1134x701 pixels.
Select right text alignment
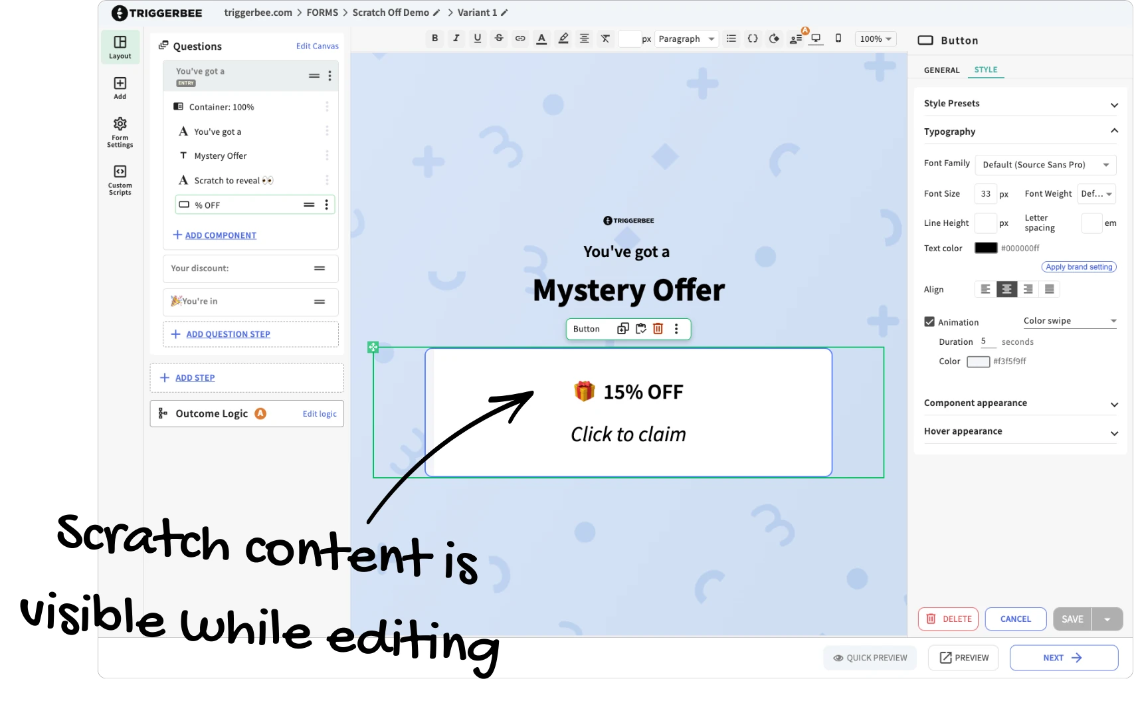coord(1028,289)
